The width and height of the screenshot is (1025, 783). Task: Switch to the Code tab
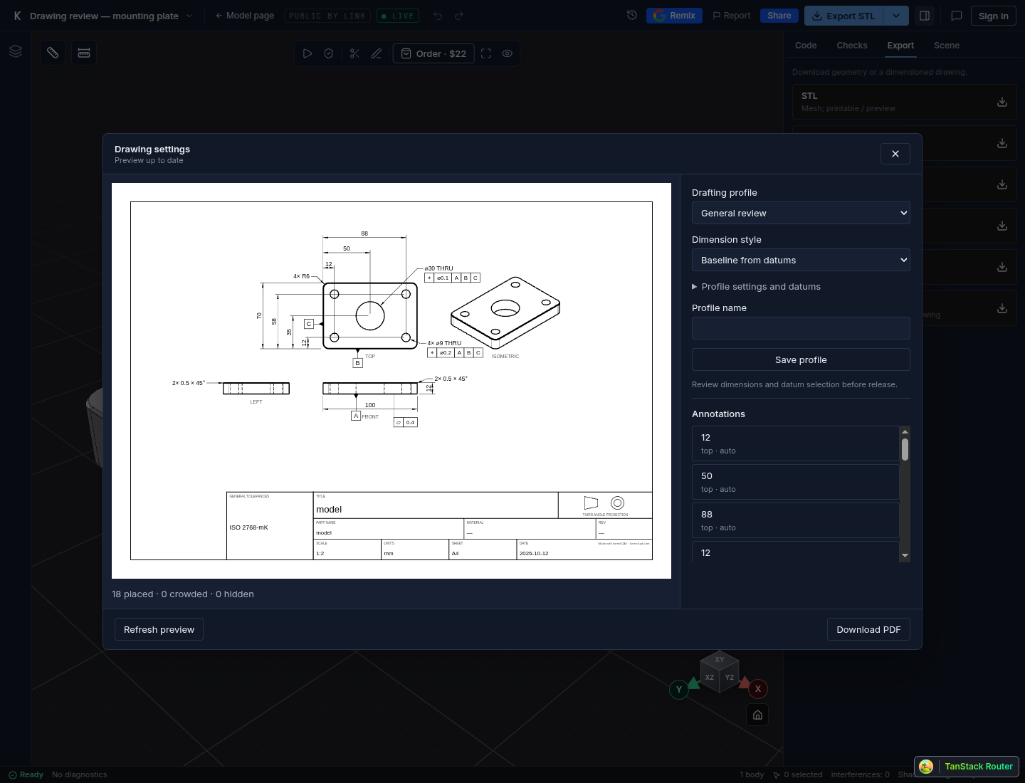pos(806,45)
